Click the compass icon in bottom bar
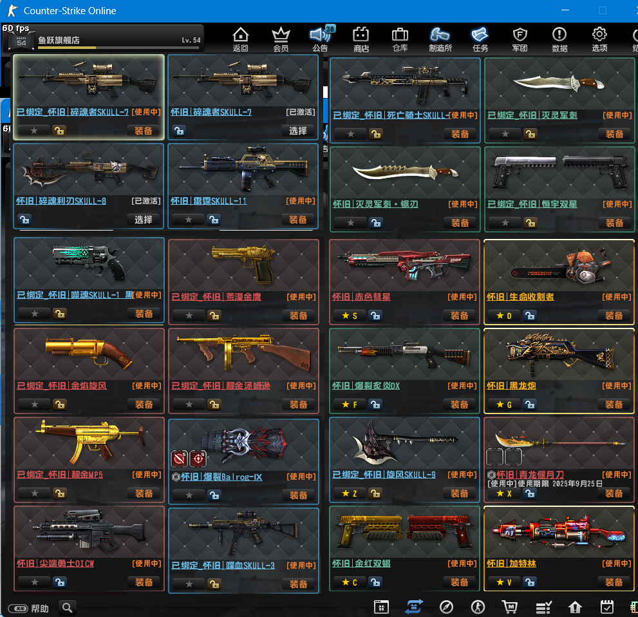Viewport: 638px width, 617px height. [446, 607]
